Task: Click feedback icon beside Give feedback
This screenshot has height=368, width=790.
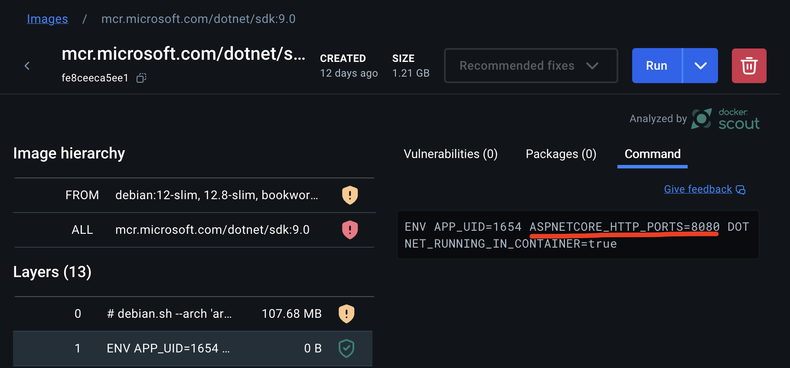Action: 741,190
